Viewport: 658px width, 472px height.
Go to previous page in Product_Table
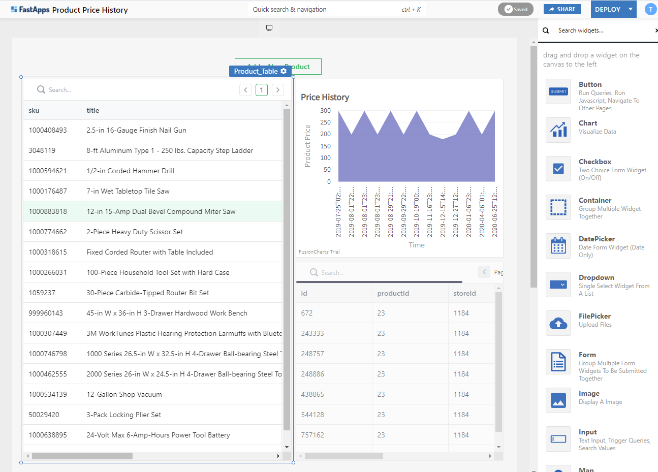tap(245, 90)
